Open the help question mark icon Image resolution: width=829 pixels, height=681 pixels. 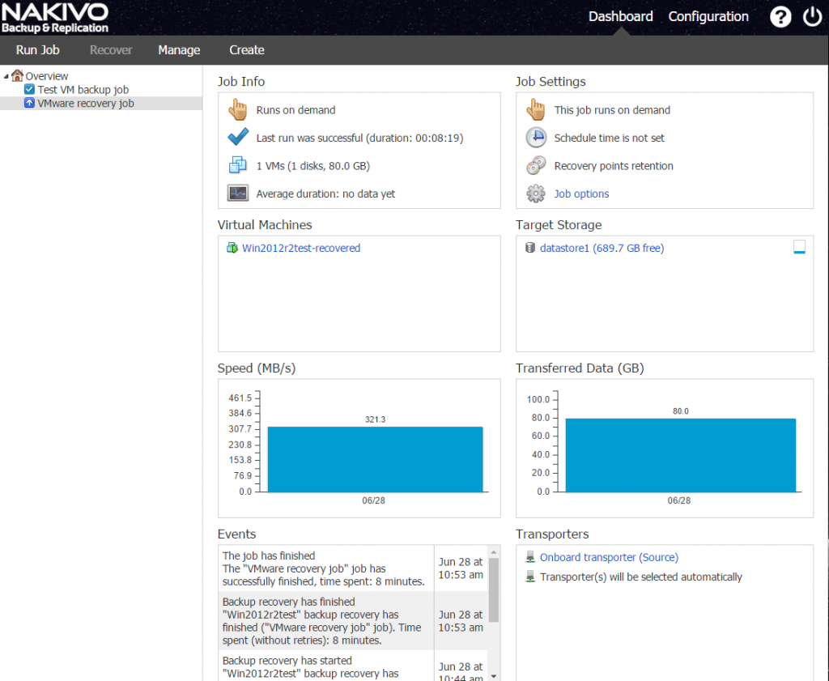click(780, 16)
